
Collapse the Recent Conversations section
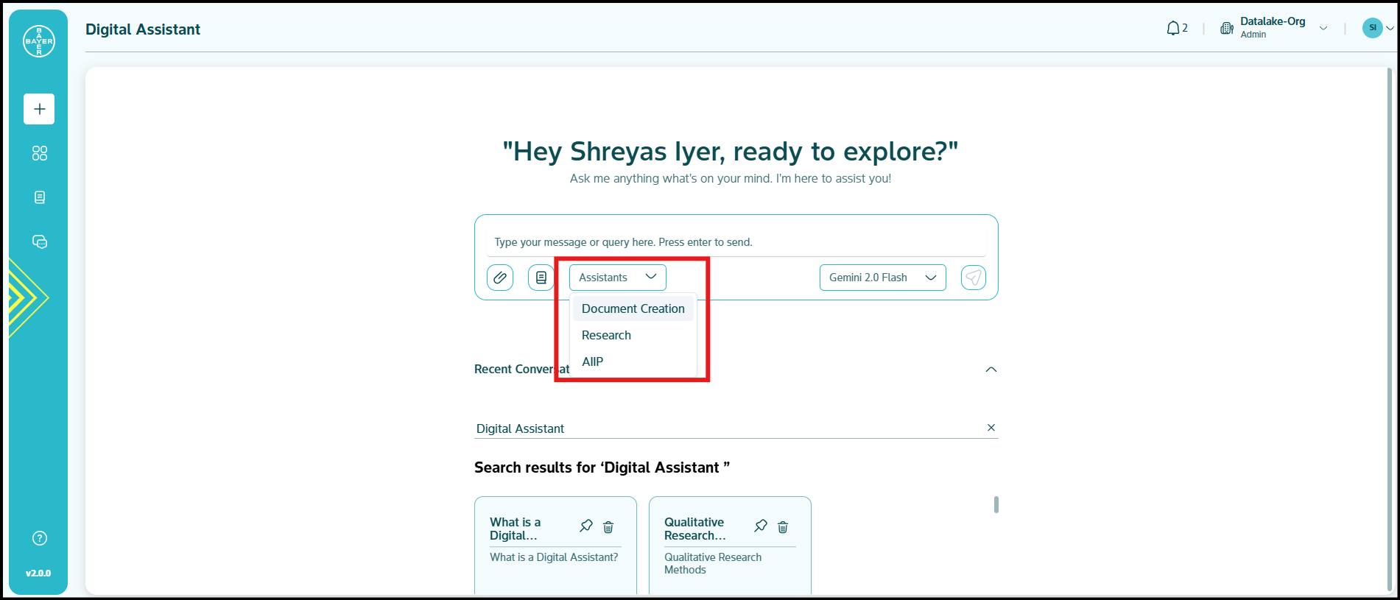point(991,370)
